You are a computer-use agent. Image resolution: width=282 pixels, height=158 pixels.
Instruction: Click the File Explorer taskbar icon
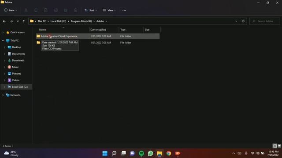[x=160, y=153]
